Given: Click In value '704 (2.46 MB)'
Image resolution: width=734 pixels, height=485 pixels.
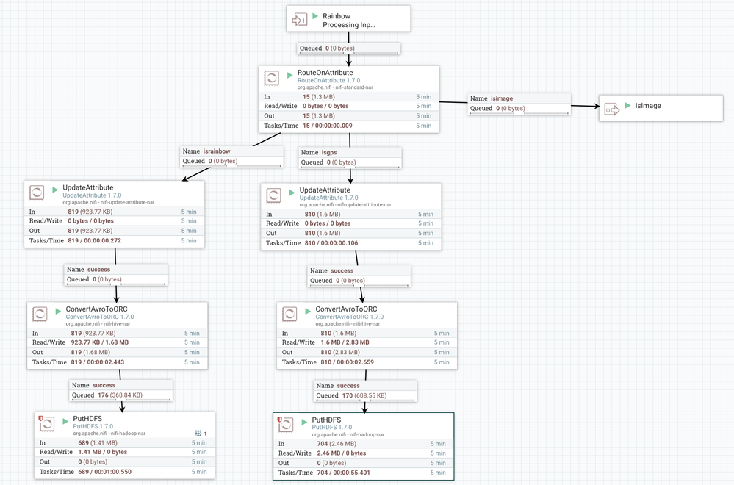Looking at the screenshot, I should coord(337,443).
